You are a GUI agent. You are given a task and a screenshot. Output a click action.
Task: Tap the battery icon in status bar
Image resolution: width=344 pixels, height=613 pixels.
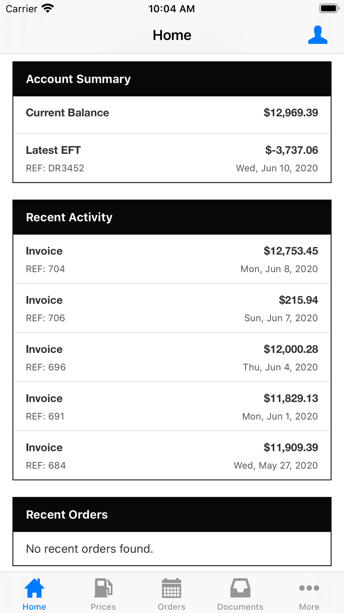click(329, 8)
